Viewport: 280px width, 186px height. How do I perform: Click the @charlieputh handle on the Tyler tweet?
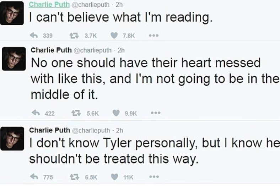[91, 130]
